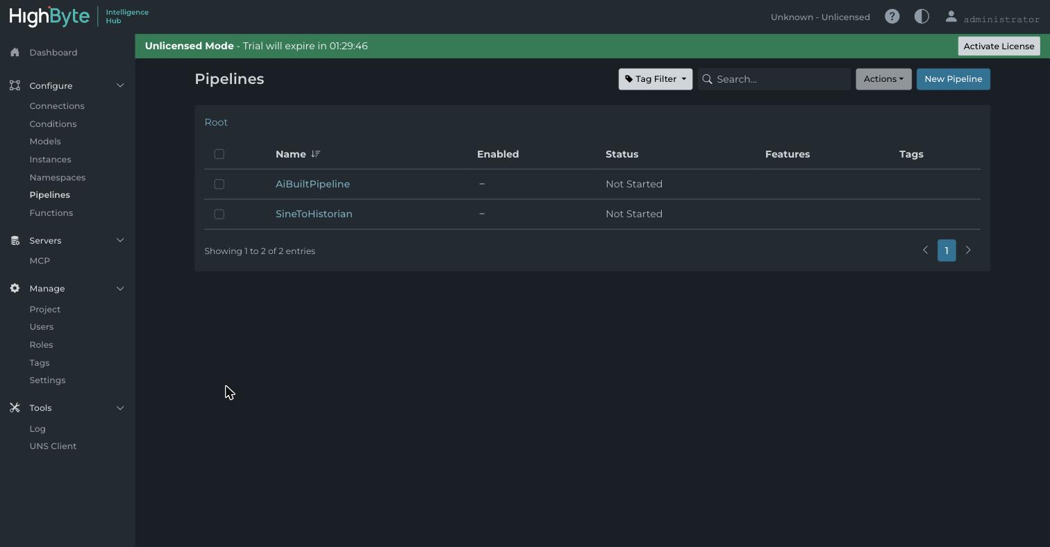Click the administrator username text
The width and height of the screenshot is (1050, 547).
pyautogui.click(x=1001, y=19)
